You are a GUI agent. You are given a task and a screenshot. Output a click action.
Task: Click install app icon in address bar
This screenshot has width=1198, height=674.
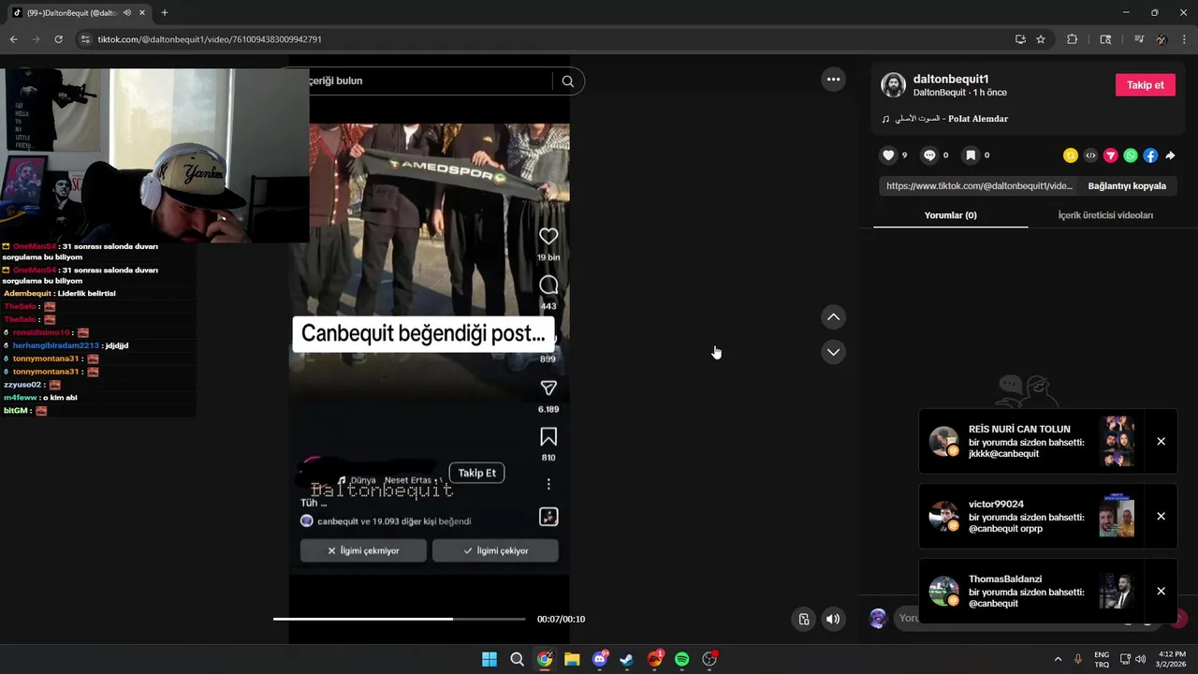pos(1020,39)
